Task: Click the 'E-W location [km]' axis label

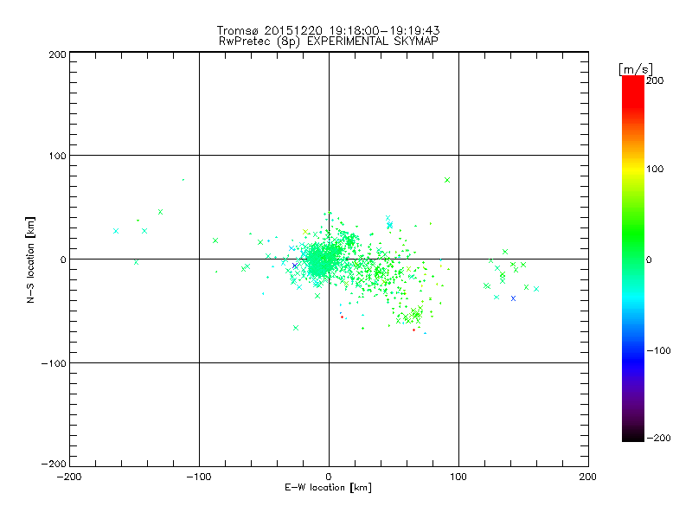Action: point(328,488)
